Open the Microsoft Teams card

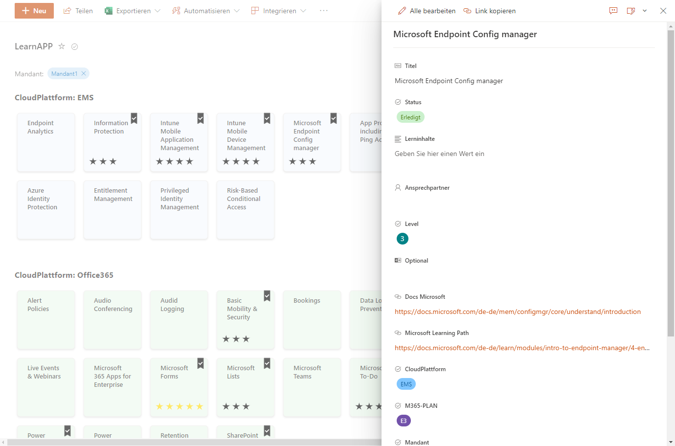click(x=312, y=387)
